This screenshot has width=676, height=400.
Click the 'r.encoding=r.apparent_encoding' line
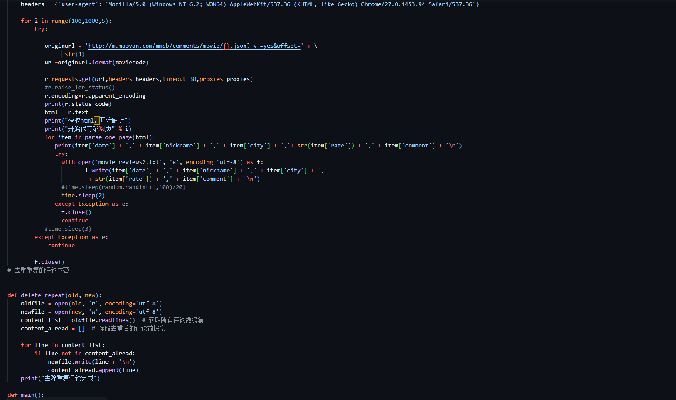tap(95, 96)
